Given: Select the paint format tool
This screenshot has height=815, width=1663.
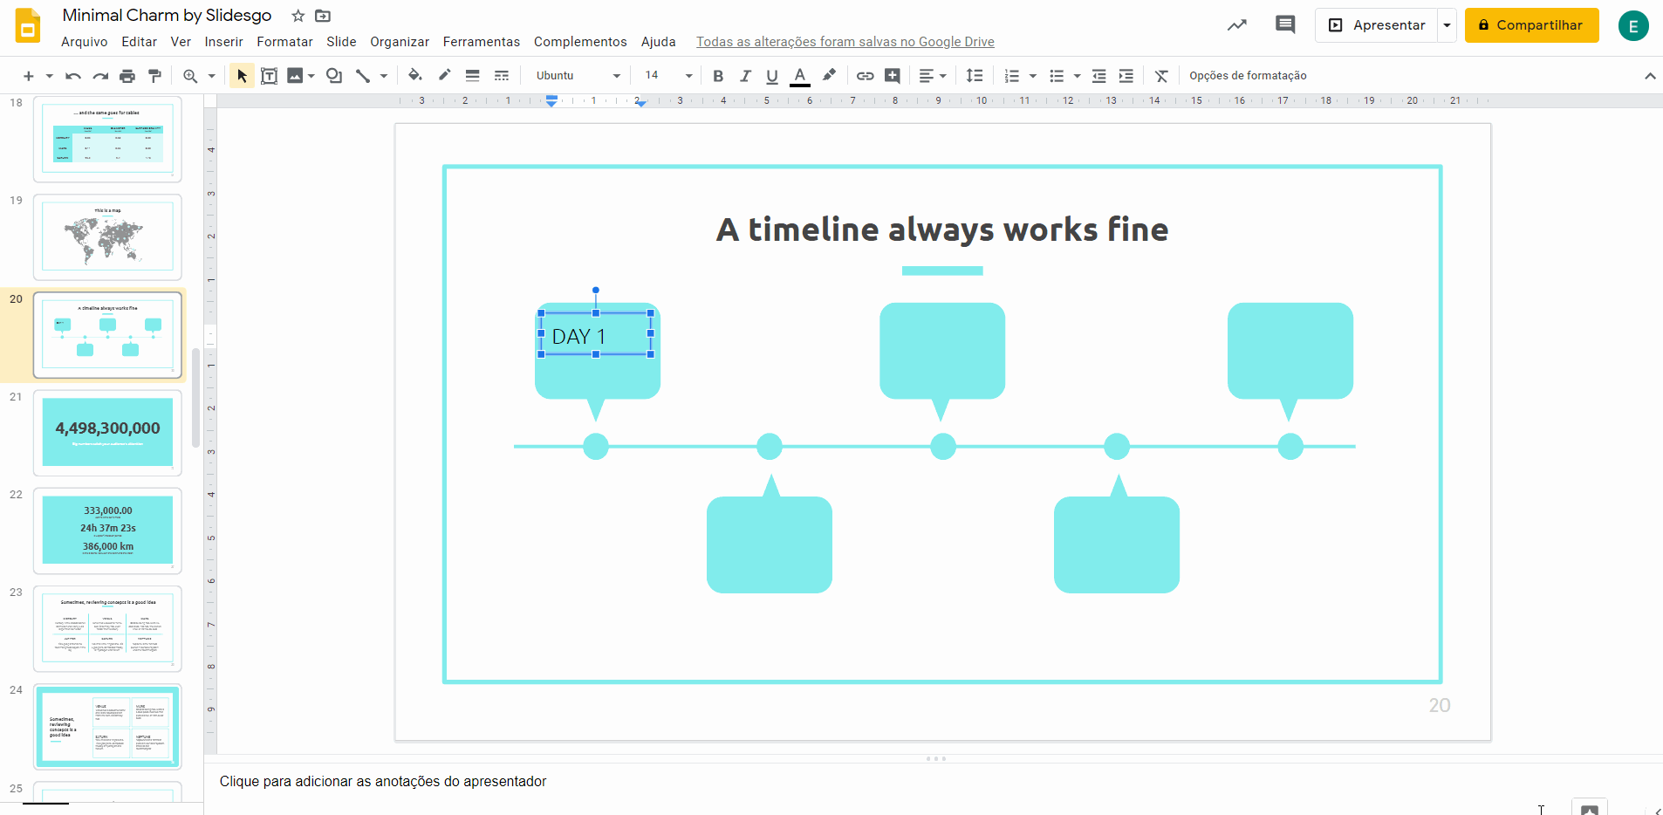Looking at the screenshot, I should click(154, 76).
